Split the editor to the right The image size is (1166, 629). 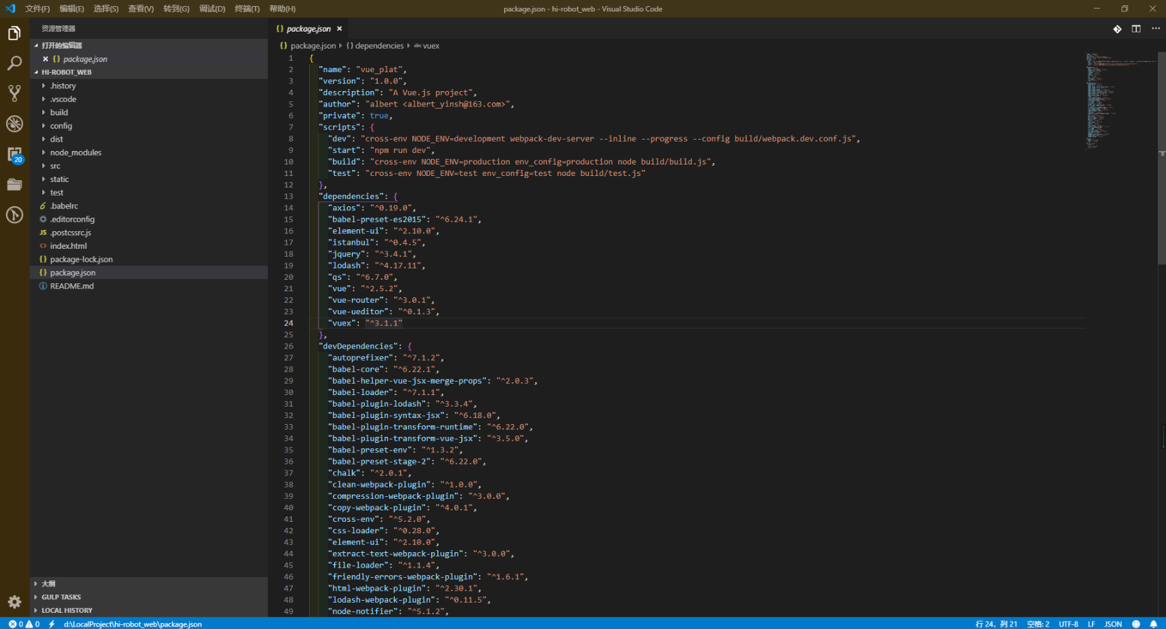(1136, 29)
